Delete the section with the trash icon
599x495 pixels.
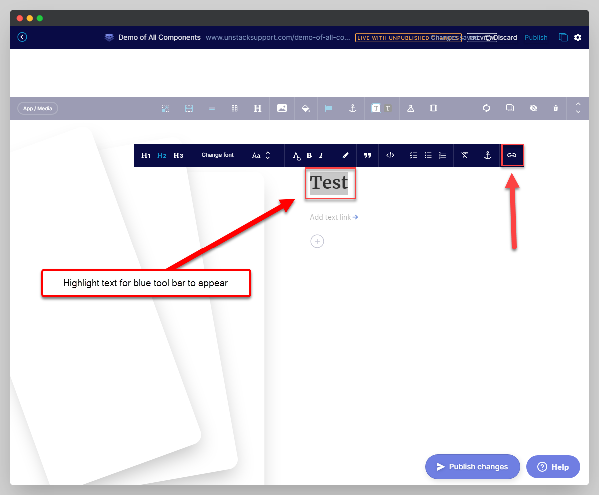pos(556,108)
